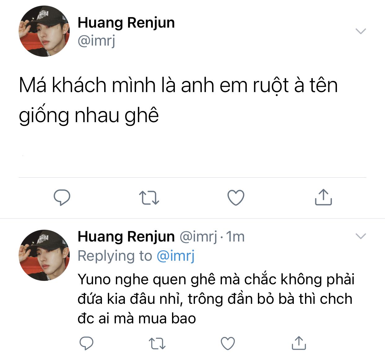Like the main tweet with the heart icon
This screenshot has width=385, height=359.
(236, 197)
